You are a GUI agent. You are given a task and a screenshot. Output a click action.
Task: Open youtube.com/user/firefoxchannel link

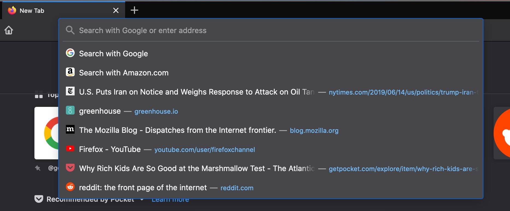coord(204,150)
